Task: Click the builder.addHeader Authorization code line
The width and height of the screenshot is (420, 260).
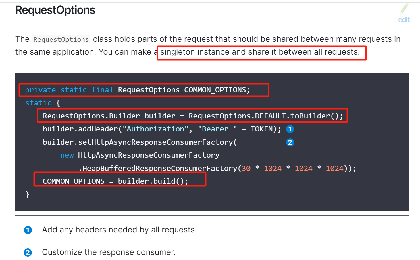Action: (x=162, y=129)
